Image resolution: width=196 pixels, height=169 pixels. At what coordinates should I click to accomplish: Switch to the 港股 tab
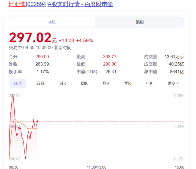[x=140, y=22]
